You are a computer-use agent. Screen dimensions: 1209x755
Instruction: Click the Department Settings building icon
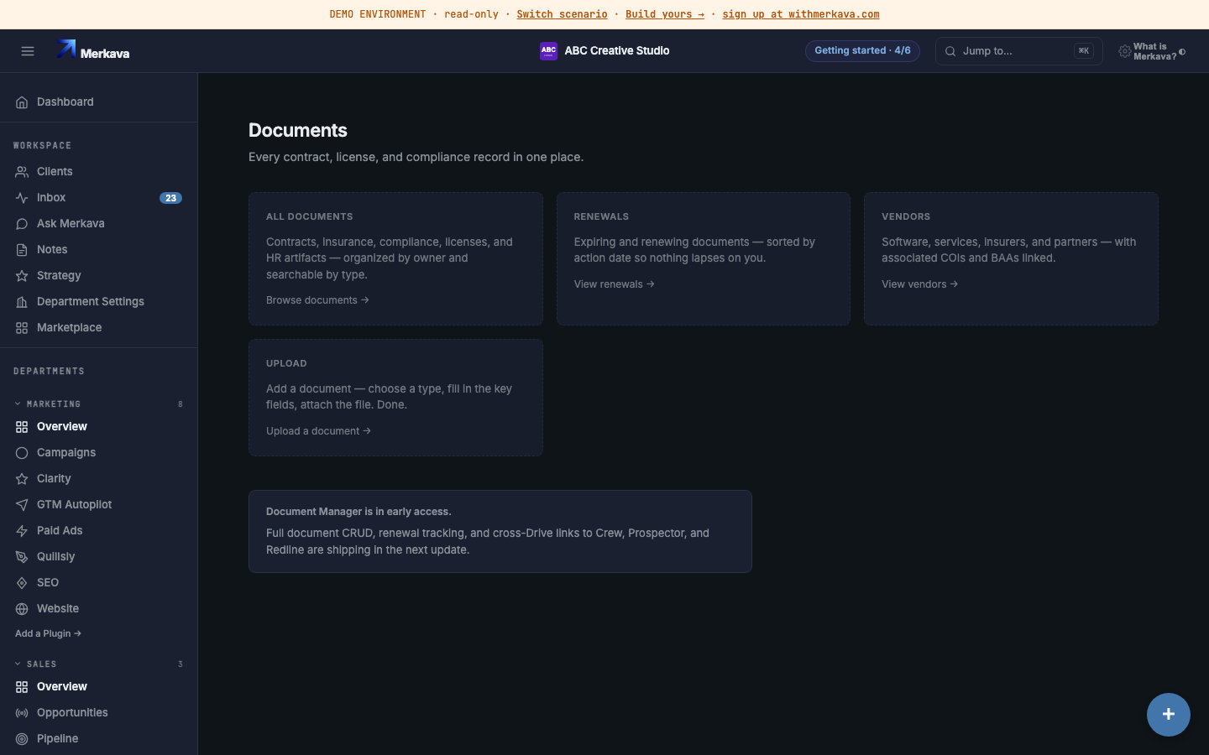point(22,302)
